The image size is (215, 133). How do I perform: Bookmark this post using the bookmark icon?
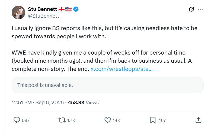[x=153, y=120]
